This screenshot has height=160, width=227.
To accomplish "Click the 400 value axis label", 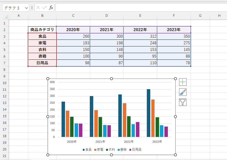I will click(x=52, y=82).
